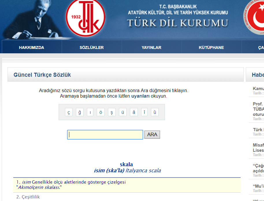Insert the ö character button
The width and height of the screenshot is (264, 201).
(101, 112)
